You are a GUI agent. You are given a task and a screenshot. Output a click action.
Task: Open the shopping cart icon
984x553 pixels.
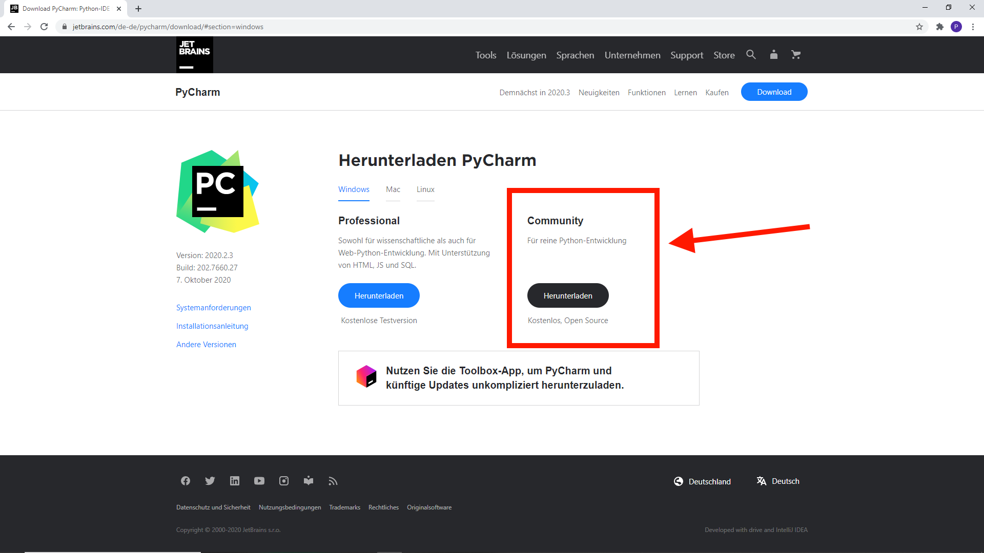(x=796, y=54)
